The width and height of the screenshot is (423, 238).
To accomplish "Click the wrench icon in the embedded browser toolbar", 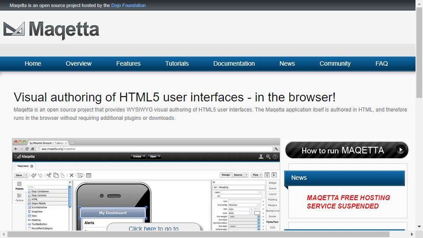I will [x=276, y=149].
